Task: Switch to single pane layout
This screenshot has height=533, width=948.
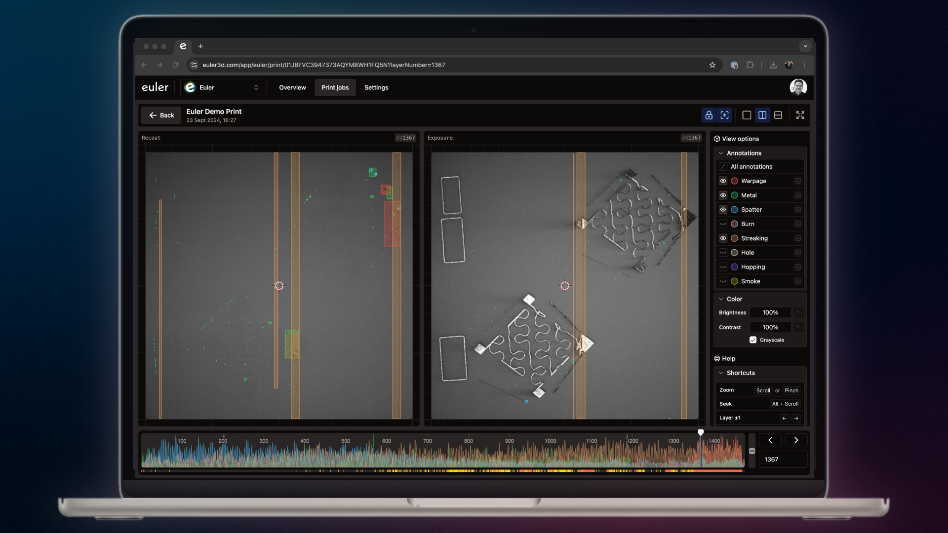Action: 747,115
